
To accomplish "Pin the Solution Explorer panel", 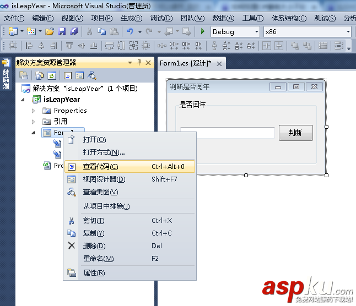I will 139,62.
